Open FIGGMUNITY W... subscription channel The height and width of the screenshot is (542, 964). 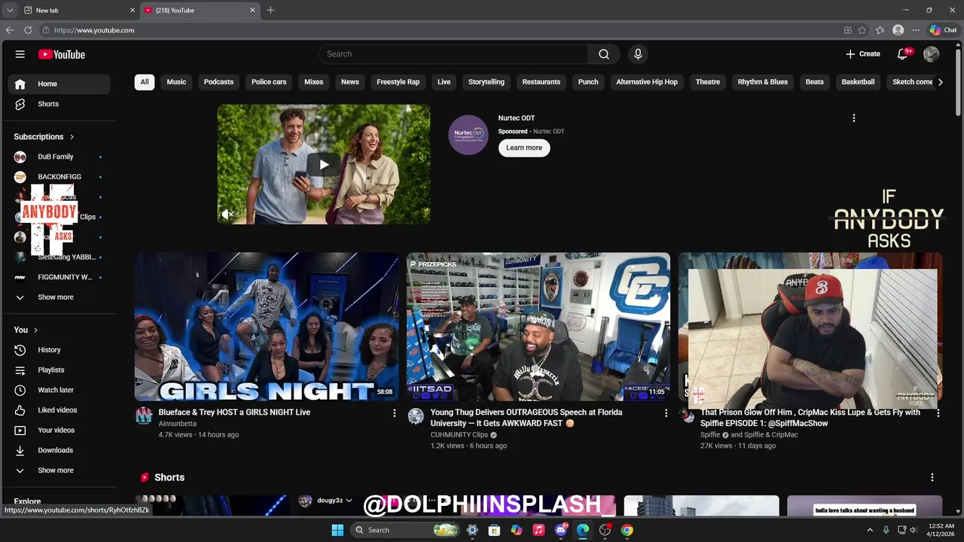(59, 277)
